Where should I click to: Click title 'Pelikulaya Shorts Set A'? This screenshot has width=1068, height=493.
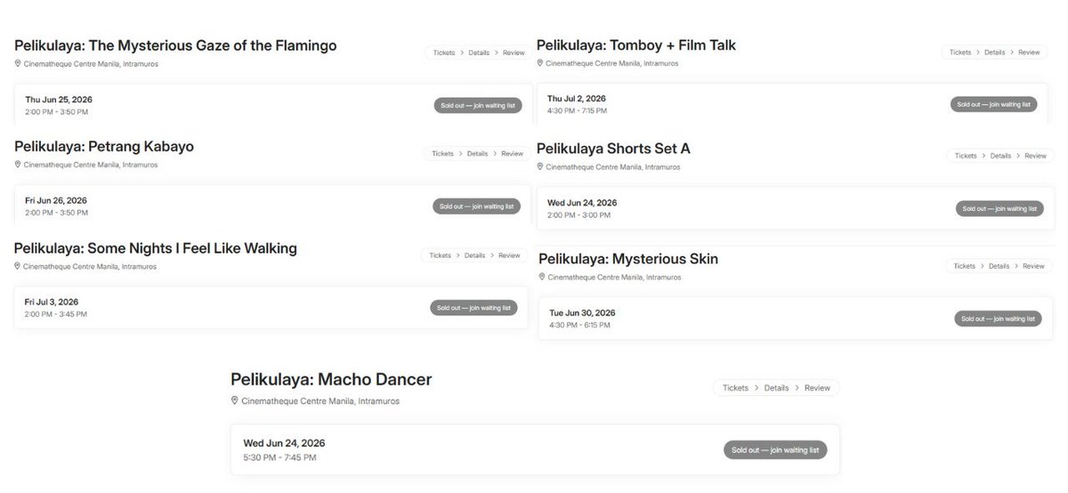pyautogui.click(x=613, y=149)
